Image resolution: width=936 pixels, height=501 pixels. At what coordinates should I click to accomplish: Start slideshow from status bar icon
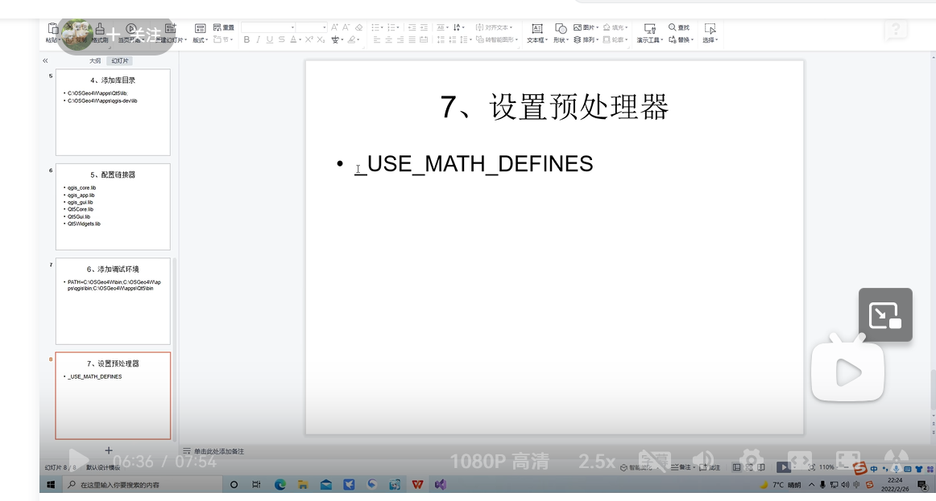tap(783, 468)
